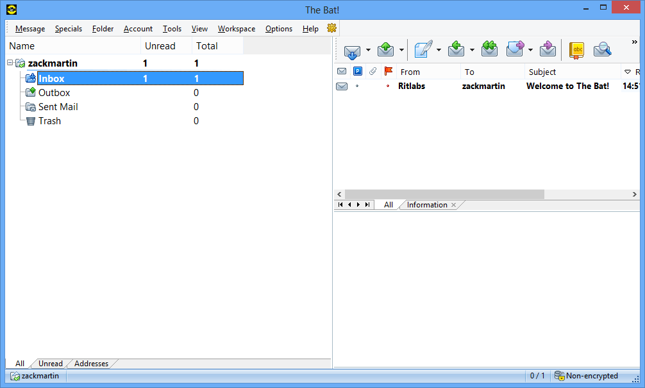Sort messages by Subject column

[573, 72]
